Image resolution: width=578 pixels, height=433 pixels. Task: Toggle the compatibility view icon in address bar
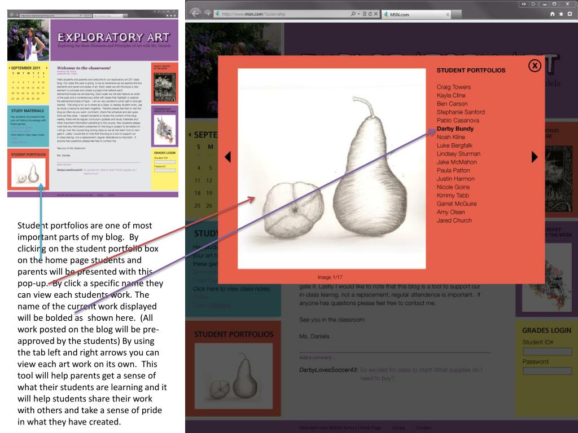click(364, 14)
